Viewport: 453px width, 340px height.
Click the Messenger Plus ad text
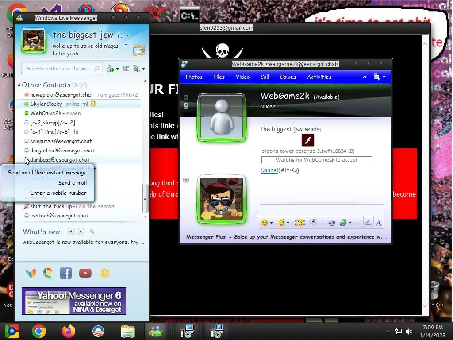click(x=286, y=237)
